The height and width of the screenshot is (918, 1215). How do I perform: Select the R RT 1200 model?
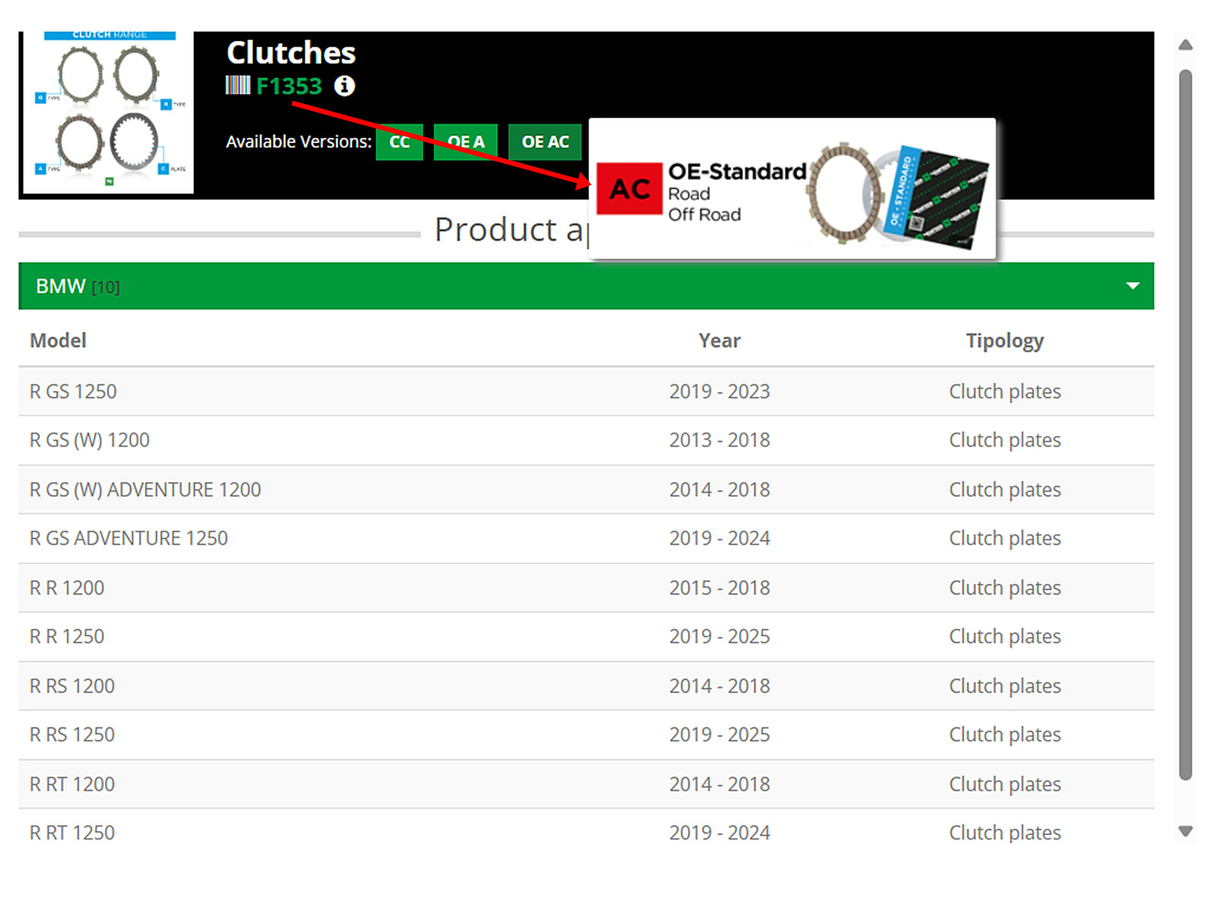(x=72, y=784)
